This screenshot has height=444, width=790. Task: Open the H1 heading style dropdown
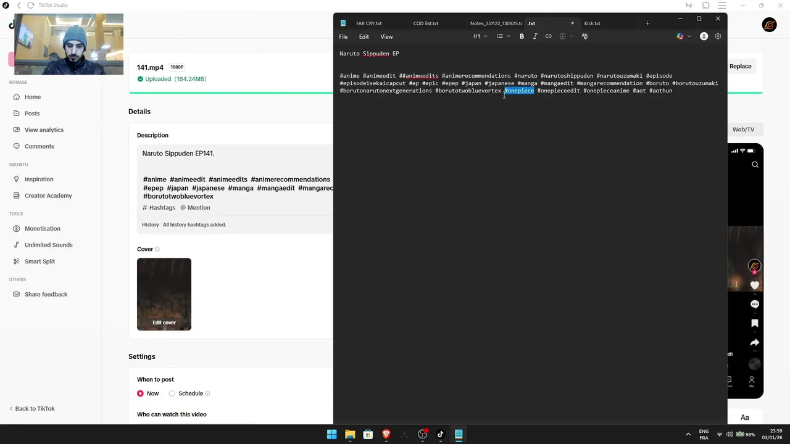click(x=480, y=36)
